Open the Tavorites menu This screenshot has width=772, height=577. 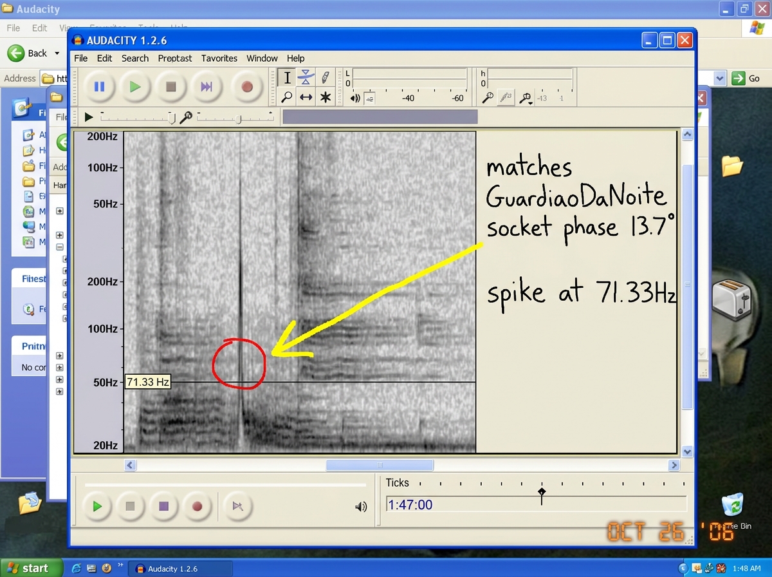pos(219,58)
